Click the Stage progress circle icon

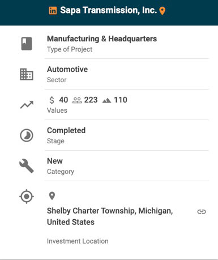click(27, 135)
